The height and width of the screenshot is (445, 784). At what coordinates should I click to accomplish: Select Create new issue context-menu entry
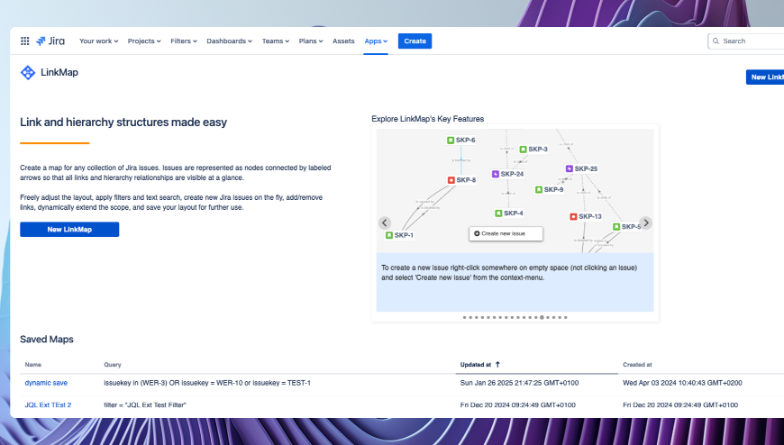506,233
